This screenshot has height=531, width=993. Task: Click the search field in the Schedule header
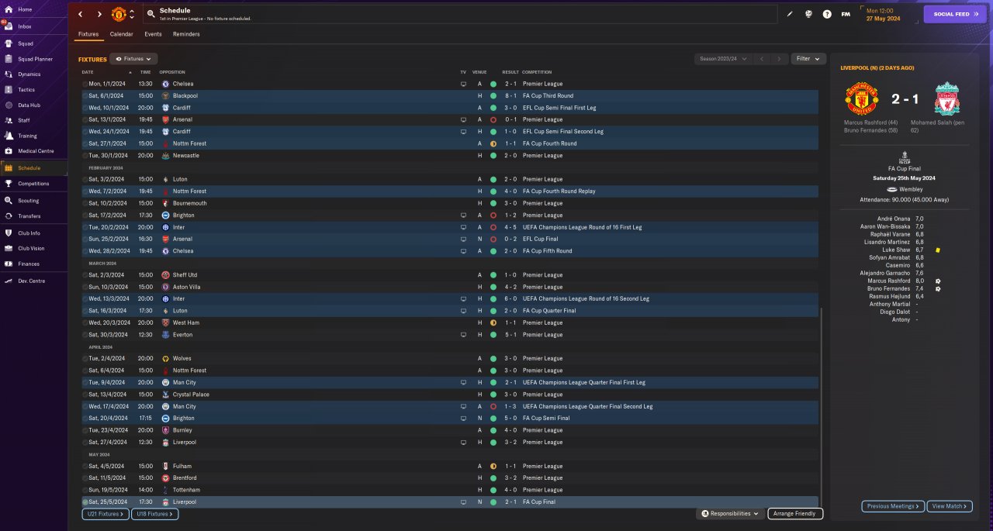tap(461, 14)
